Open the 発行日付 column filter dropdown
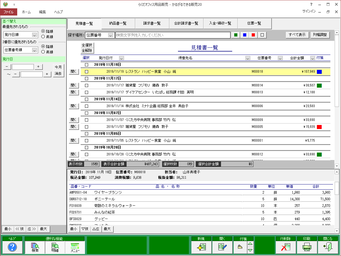Screen dimensions: 341x256 click(122, 58)
